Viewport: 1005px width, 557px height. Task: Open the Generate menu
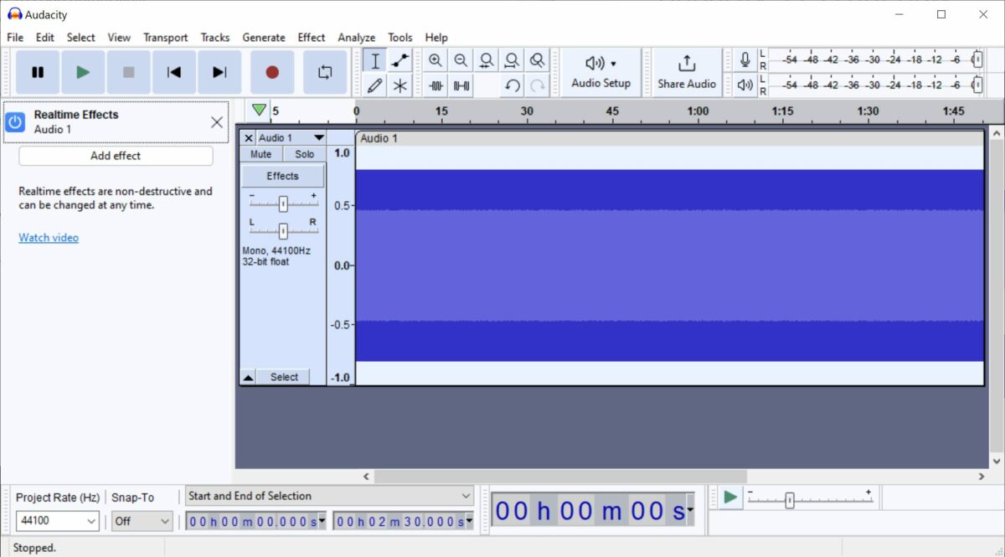tap(264, 37)
